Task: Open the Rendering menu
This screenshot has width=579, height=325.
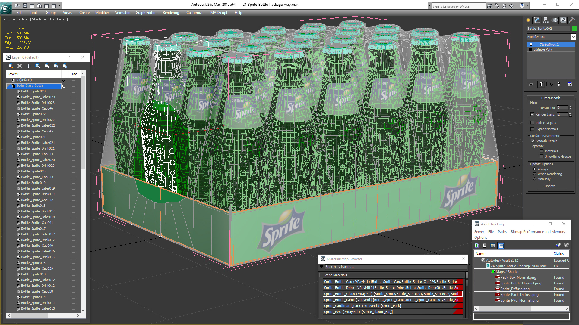Action: point(171,13)
